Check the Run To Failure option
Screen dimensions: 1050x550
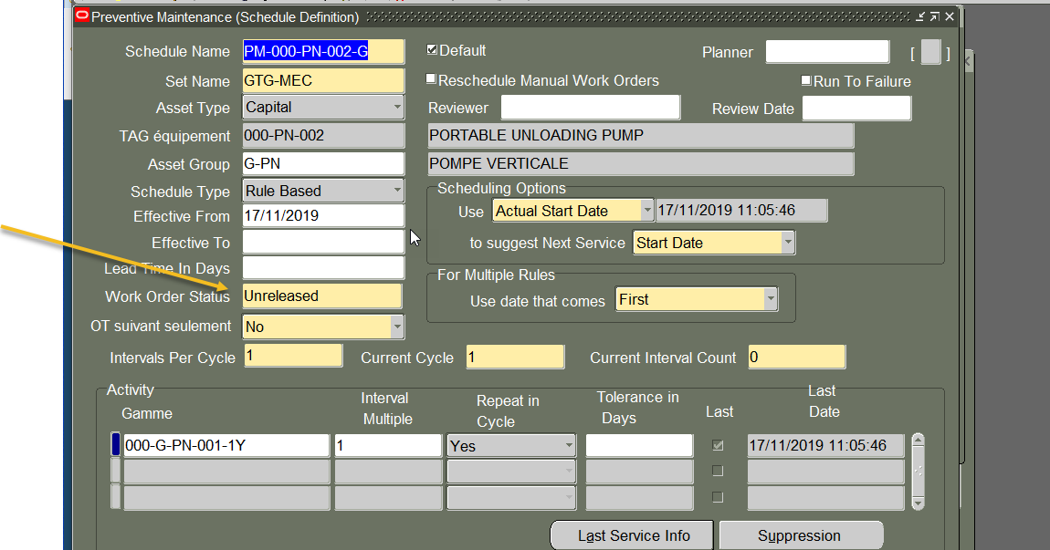[805, 80]
